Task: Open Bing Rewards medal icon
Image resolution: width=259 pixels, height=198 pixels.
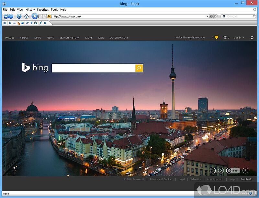Action: pyautogui.click(x=225, y=37)
